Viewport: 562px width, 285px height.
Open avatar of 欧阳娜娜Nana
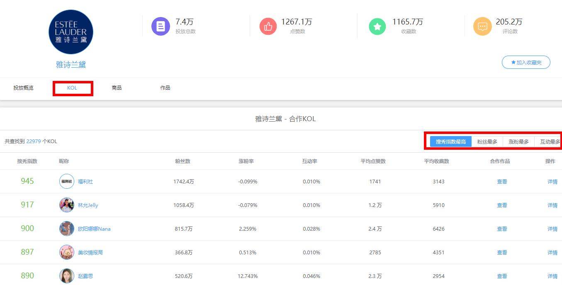pos(67,229)
